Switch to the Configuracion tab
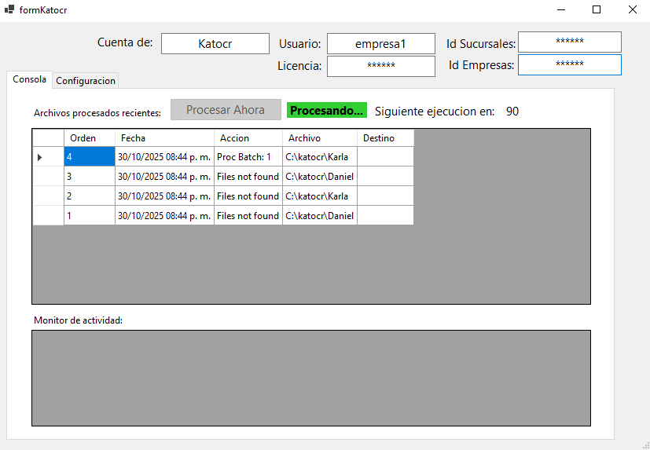Screen dimensions: 650x450 click(x=86, y=80)
